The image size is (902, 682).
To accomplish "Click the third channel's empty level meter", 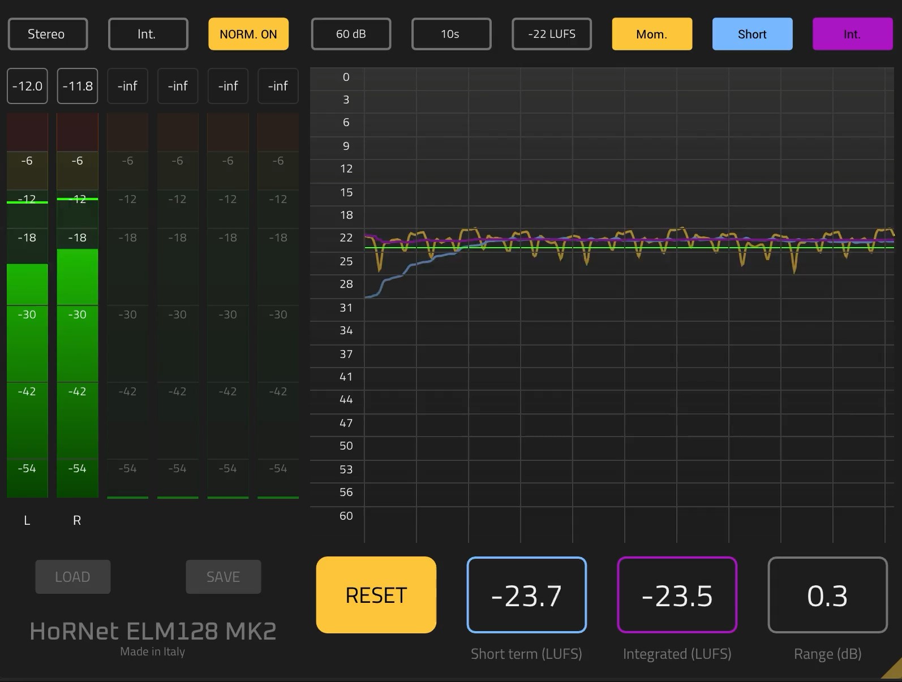I will [x=127, y=305].
